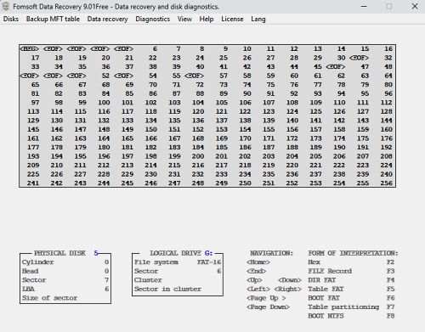Screen dimensions: 425x332
Task: Open the Disks menu
Action: click(x=11, y=19)
